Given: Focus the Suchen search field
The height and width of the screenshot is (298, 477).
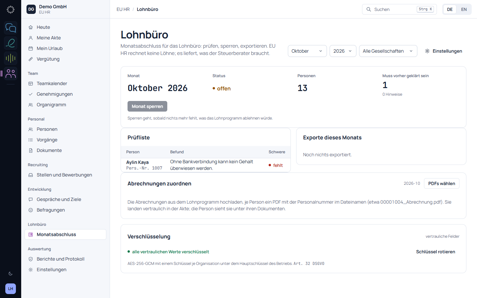Looking at the screenshot, I should click(399, 9).
